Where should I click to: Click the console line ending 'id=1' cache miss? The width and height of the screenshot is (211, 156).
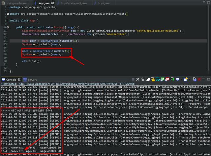tap(27, 111)
